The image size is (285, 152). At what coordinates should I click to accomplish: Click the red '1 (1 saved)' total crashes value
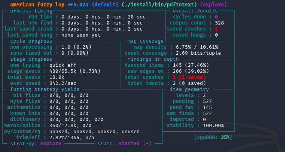[x=189, y=77]
